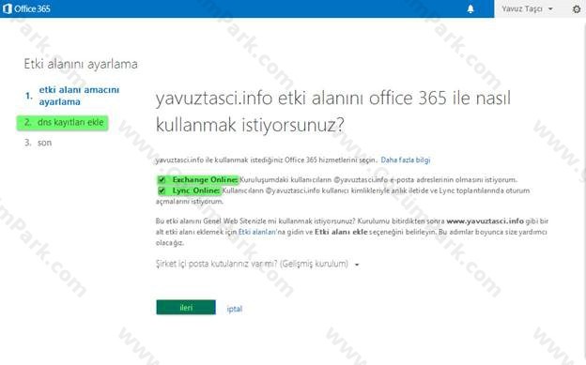Uncheck the Exchange Online checkbox
The width and height of the screenshot is (586, 365).
[x=162, y=180]
